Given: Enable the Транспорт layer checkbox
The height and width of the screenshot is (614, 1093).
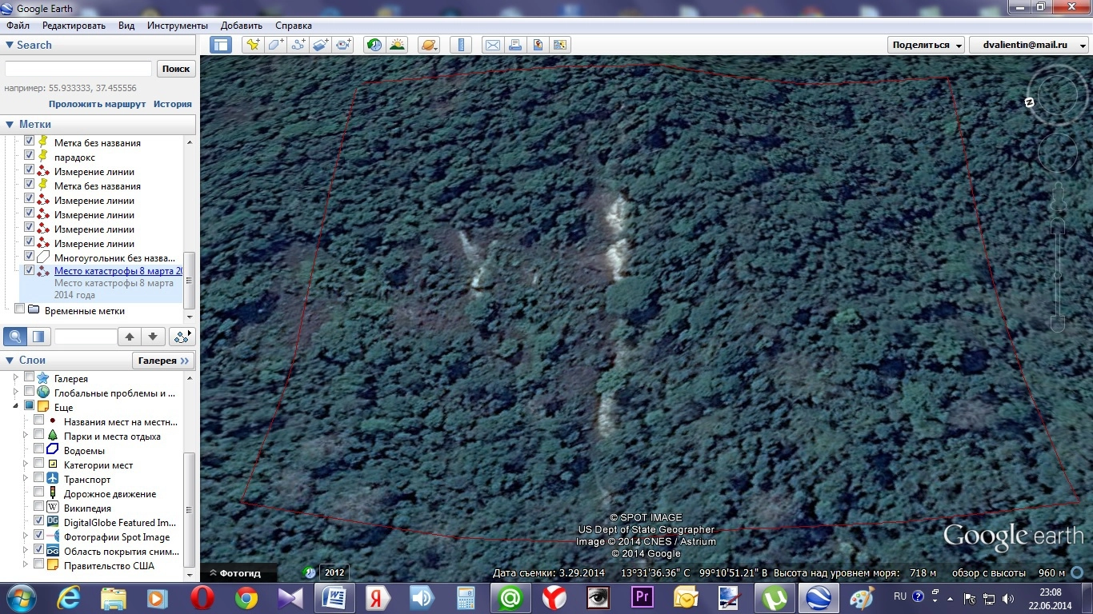Looking at the screenshot, I should 38,478.
